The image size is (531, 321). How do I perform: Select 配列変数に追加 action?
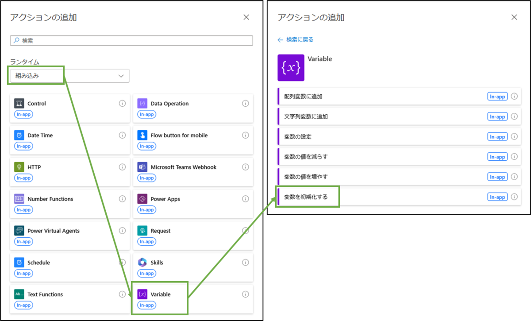(x=399, y=97)
